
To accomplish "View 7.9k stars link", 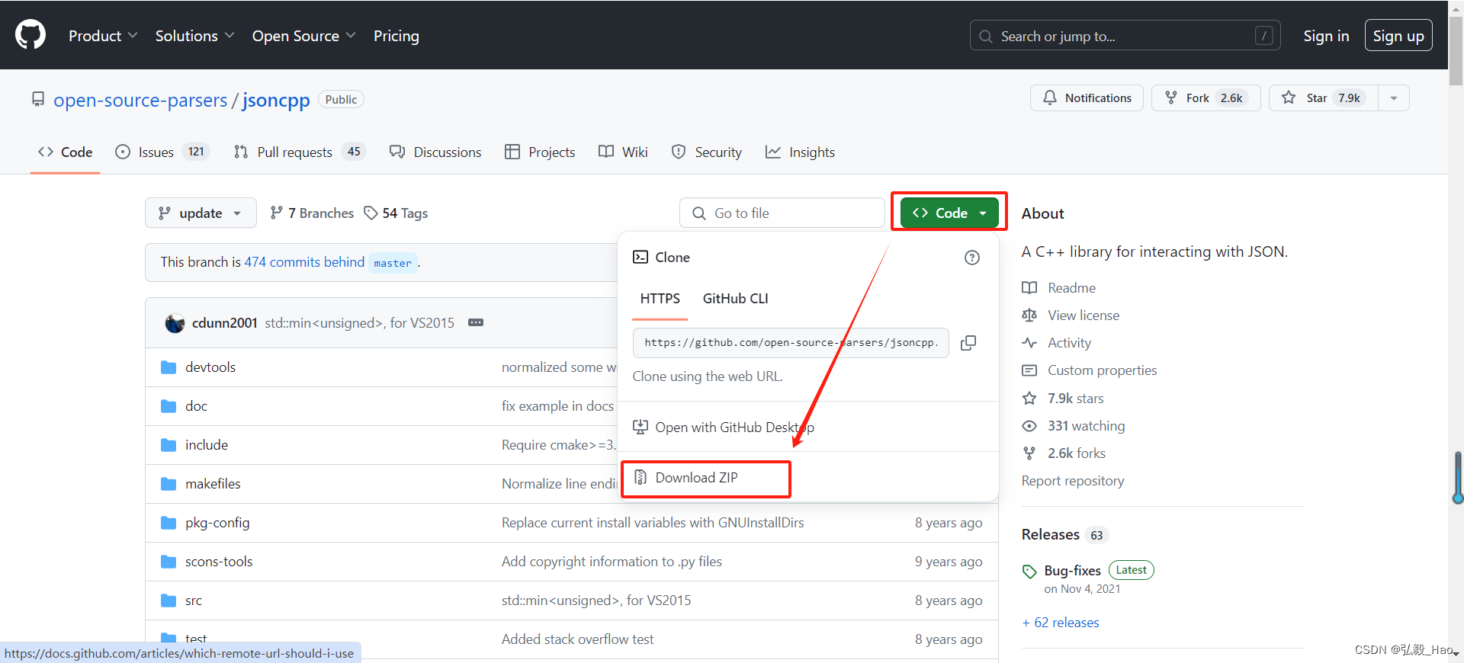I will pos(1063,399).
